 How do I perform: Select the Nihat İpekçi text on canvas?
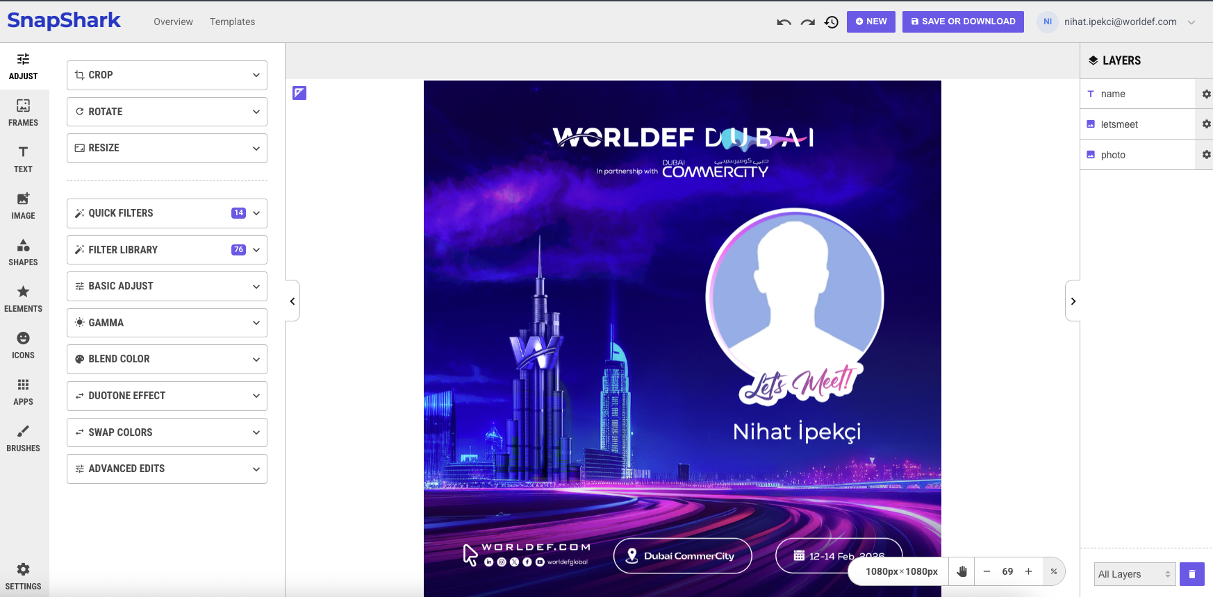pyautogui.click(x=797, y=432)
